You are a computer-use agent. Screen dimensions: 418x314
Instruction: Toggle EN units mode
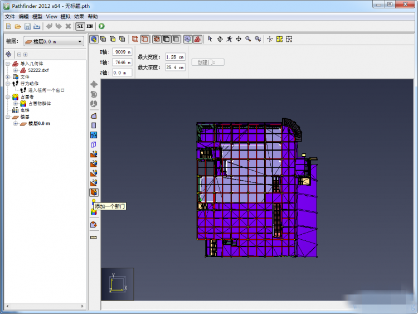click(x=90, y=26)
